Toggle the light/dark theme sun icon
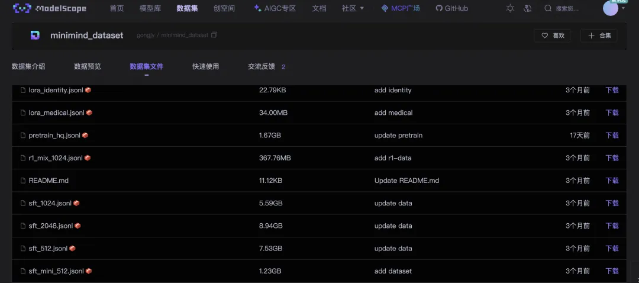 tap(510, 8)
